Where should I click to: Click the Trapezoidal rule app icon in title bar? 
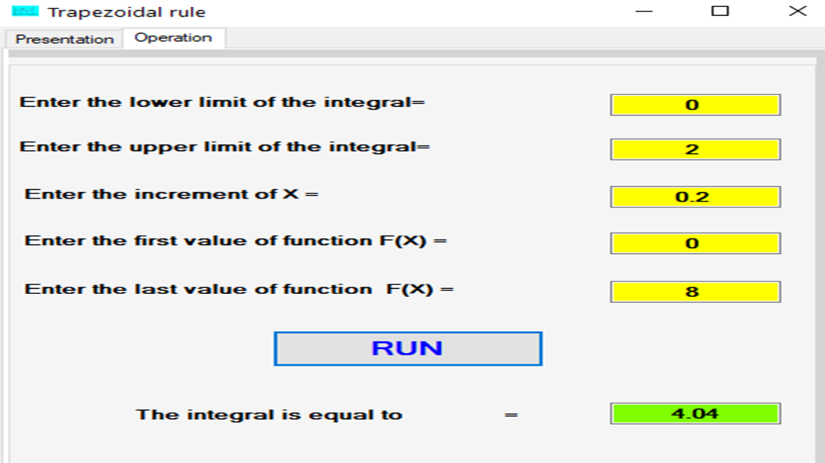point(25,11)
